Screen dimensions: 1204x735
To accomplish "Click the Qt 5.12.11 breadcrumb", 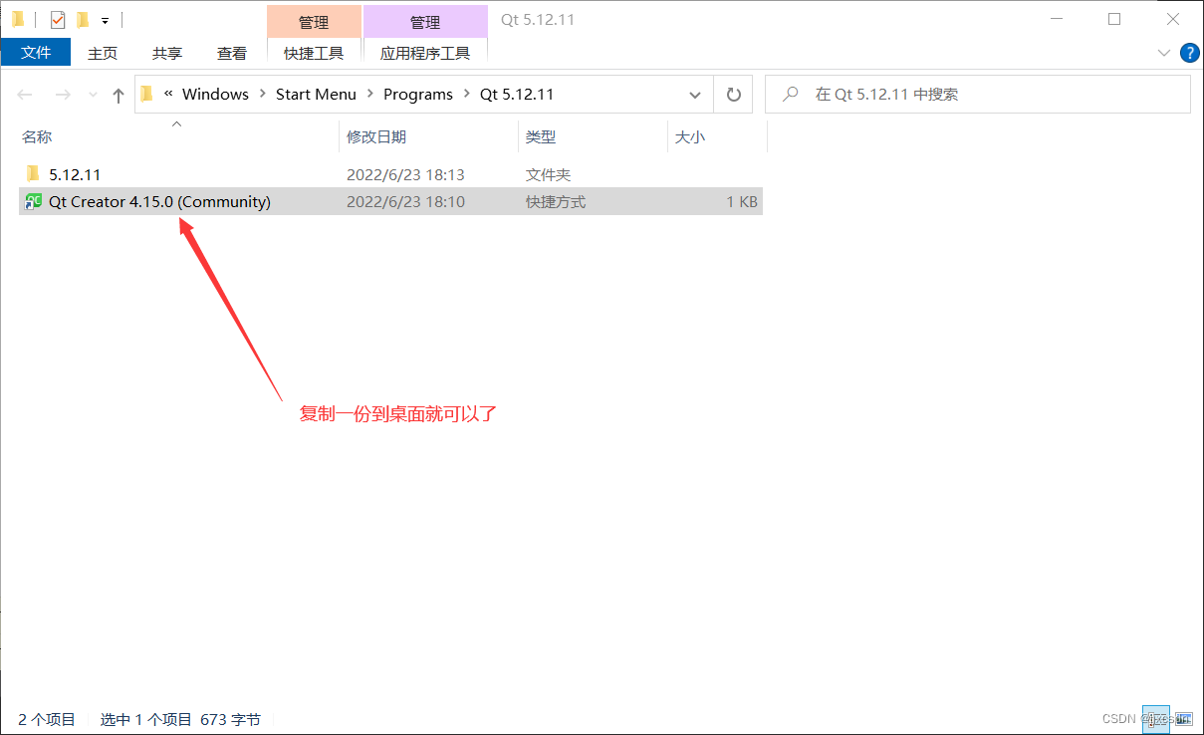I will click(517, 95).
